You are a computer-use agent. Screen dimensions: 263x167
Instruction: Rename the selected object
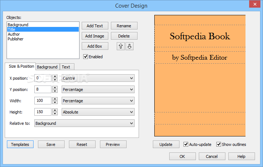pos(124,26)
